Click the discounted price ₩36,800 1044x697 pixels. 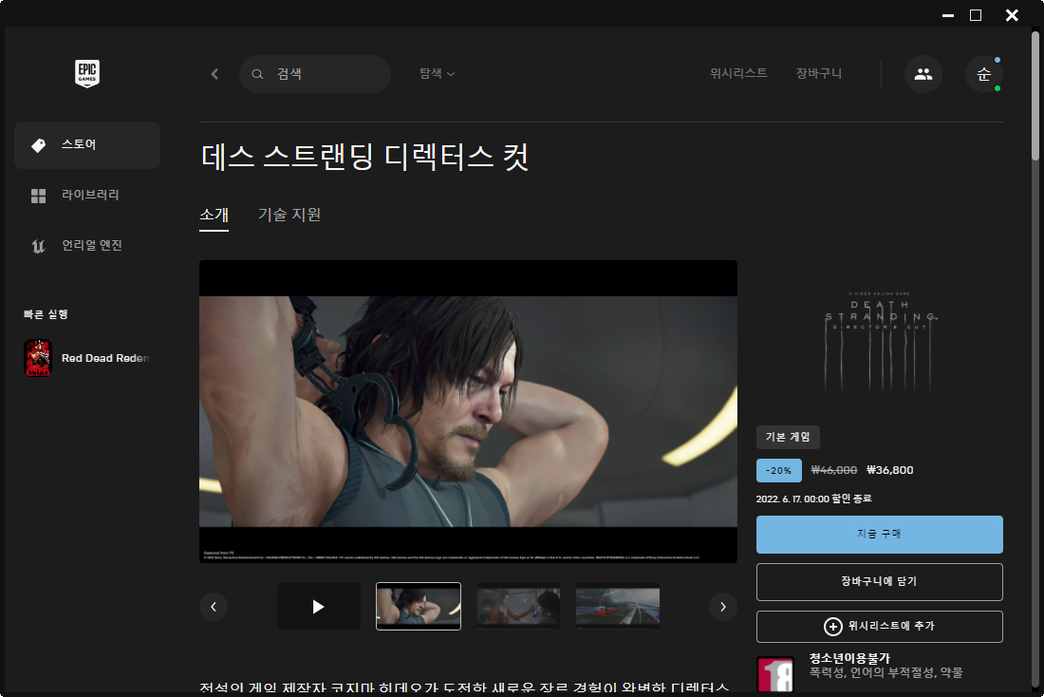[890, 470]
